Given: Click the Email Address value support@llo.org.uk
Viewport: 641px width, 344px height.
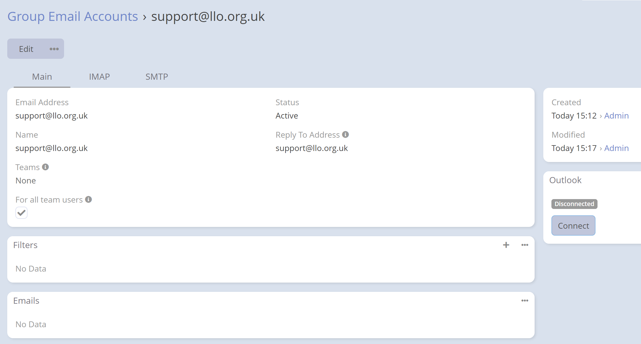Looking at the screenshot, I should click(x=52, y=116).
